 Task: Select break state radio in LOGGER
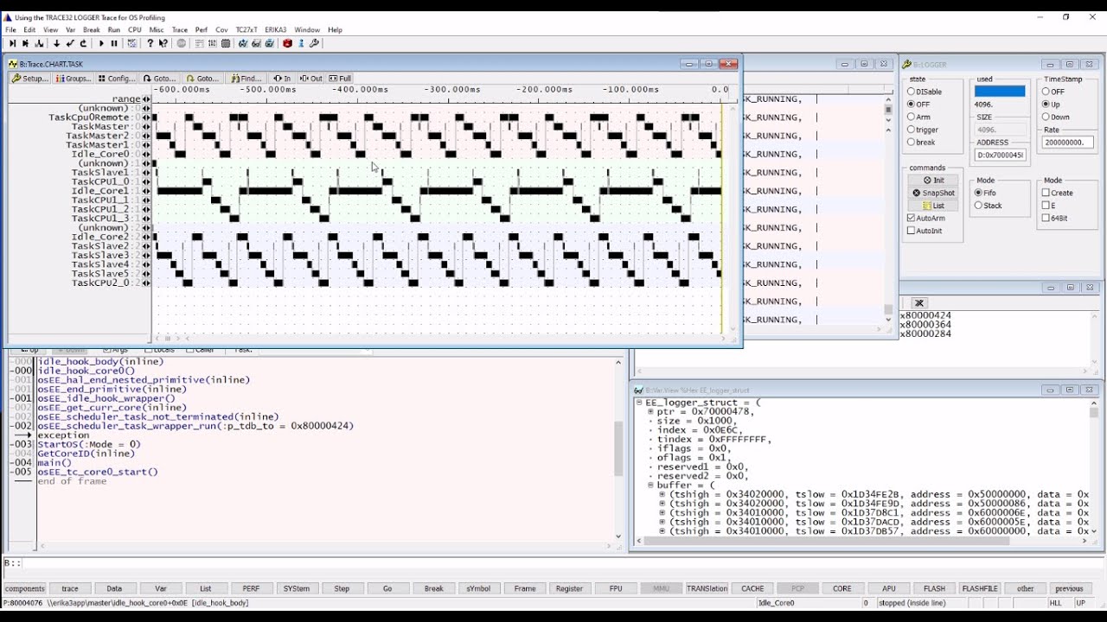(921, 143)
